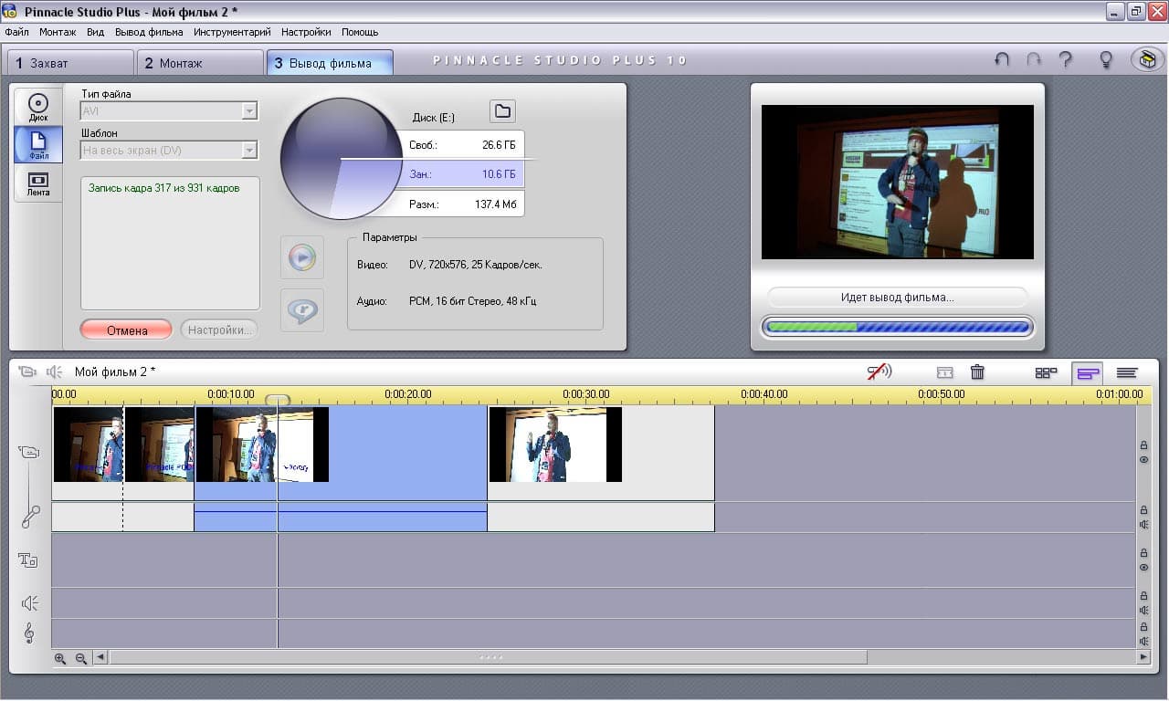Click the Undo arrow icon

click(1002, 59)
